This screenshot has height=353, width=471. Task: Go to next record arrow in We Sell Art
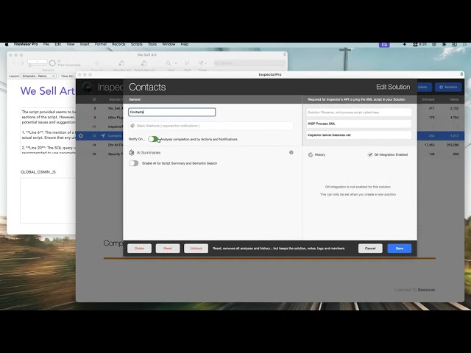tap(22, 63)
